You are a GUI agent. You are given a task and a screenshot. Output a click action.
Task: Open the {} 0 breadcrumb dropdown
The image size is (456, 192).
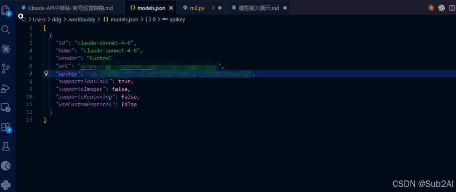pos(150,20)
